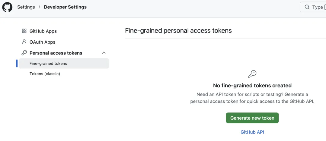Screen dimensions: 326x141
Task: Click the magnifying glass search icon
Action: (307, 7)
